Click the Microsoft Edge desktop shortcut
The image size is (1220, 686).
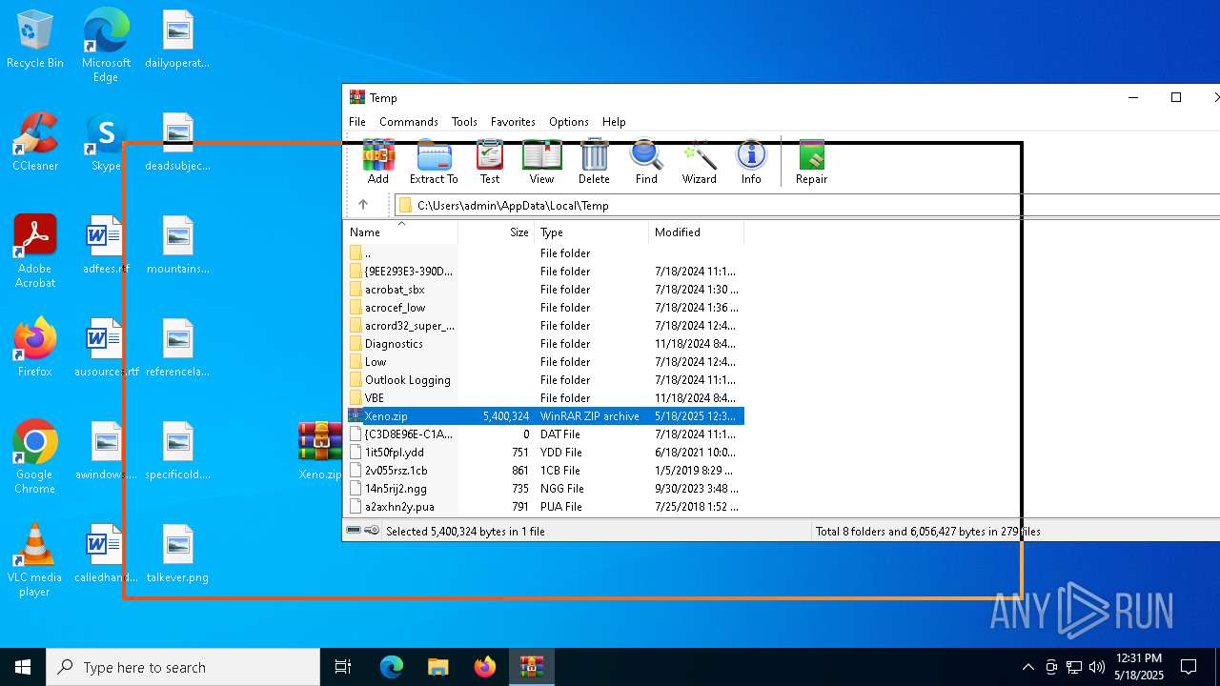coord(106,45)
